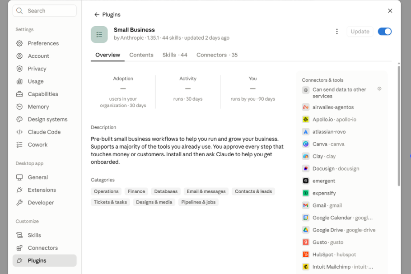This screenshot has width=411, height=274.
Task: Click the Small Business plugin checklist icon
Action: (x=99, y=34)
